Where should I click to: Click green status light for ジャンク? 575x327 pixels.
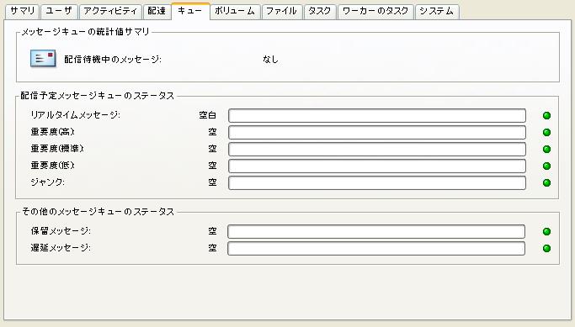click(546, 182)
